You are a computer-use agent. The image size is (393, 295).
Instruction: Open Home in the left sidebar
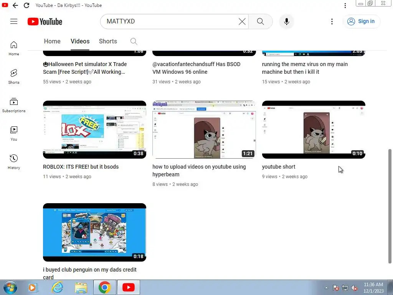point(14,48)
